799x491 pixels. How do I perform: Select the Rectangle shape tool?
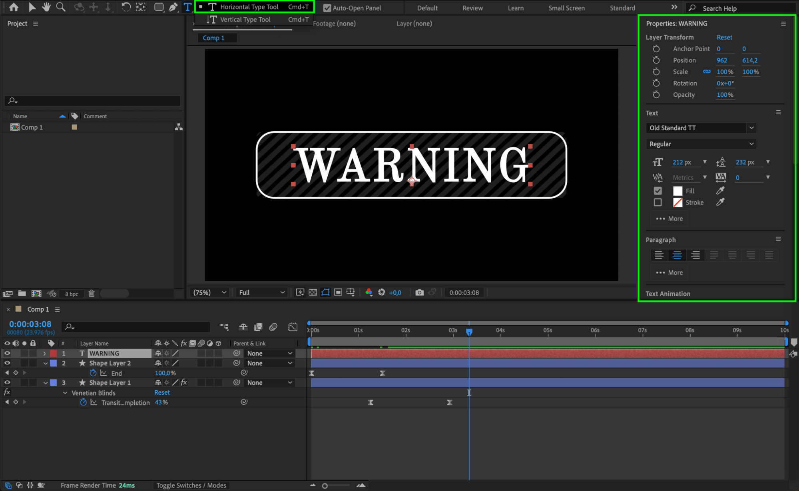pyautogui.click(x=159, y=7)
